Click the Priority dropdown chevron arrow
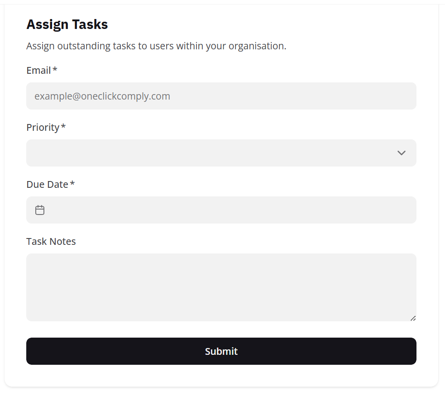The height and width of the screenshot is (396, 445). point(401,153)
